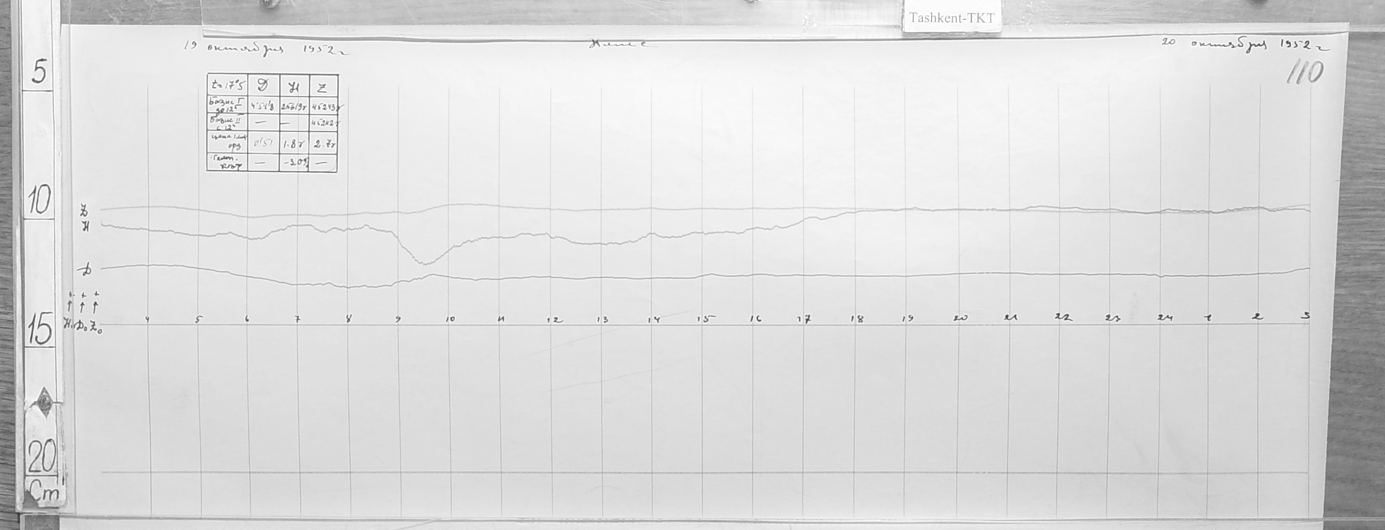Select the 20 October 1952 date note
Image resolution: width=1385 pixels, height=530 pixels.
1244,45
